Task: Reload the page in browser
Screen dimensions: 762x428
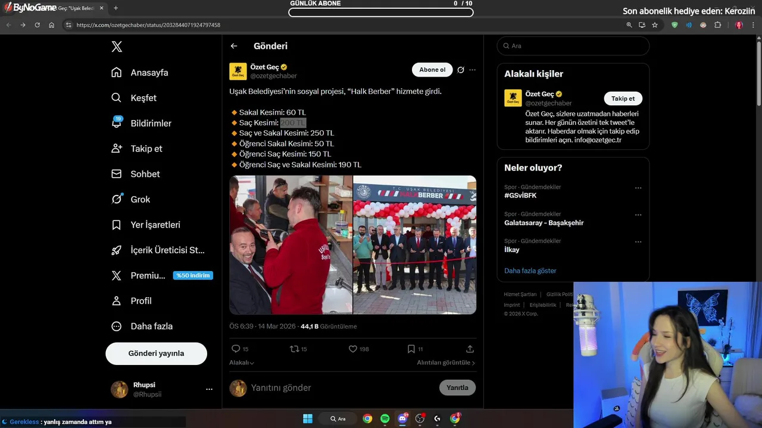Action: pyautogui.click(x=37, y=25)
